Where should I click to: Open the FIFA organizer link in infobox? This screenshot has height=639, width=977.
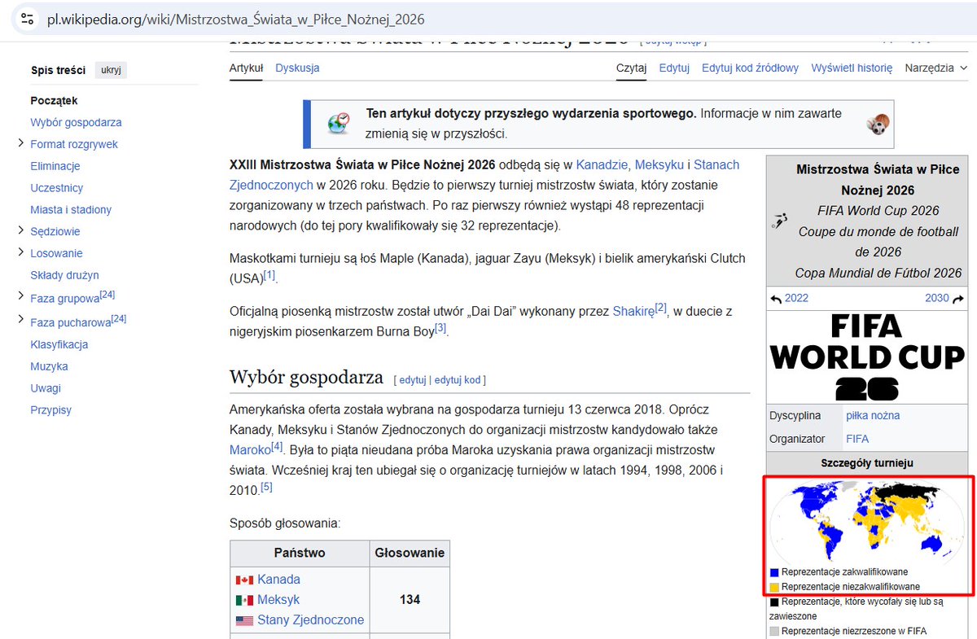tap(857, 439)
